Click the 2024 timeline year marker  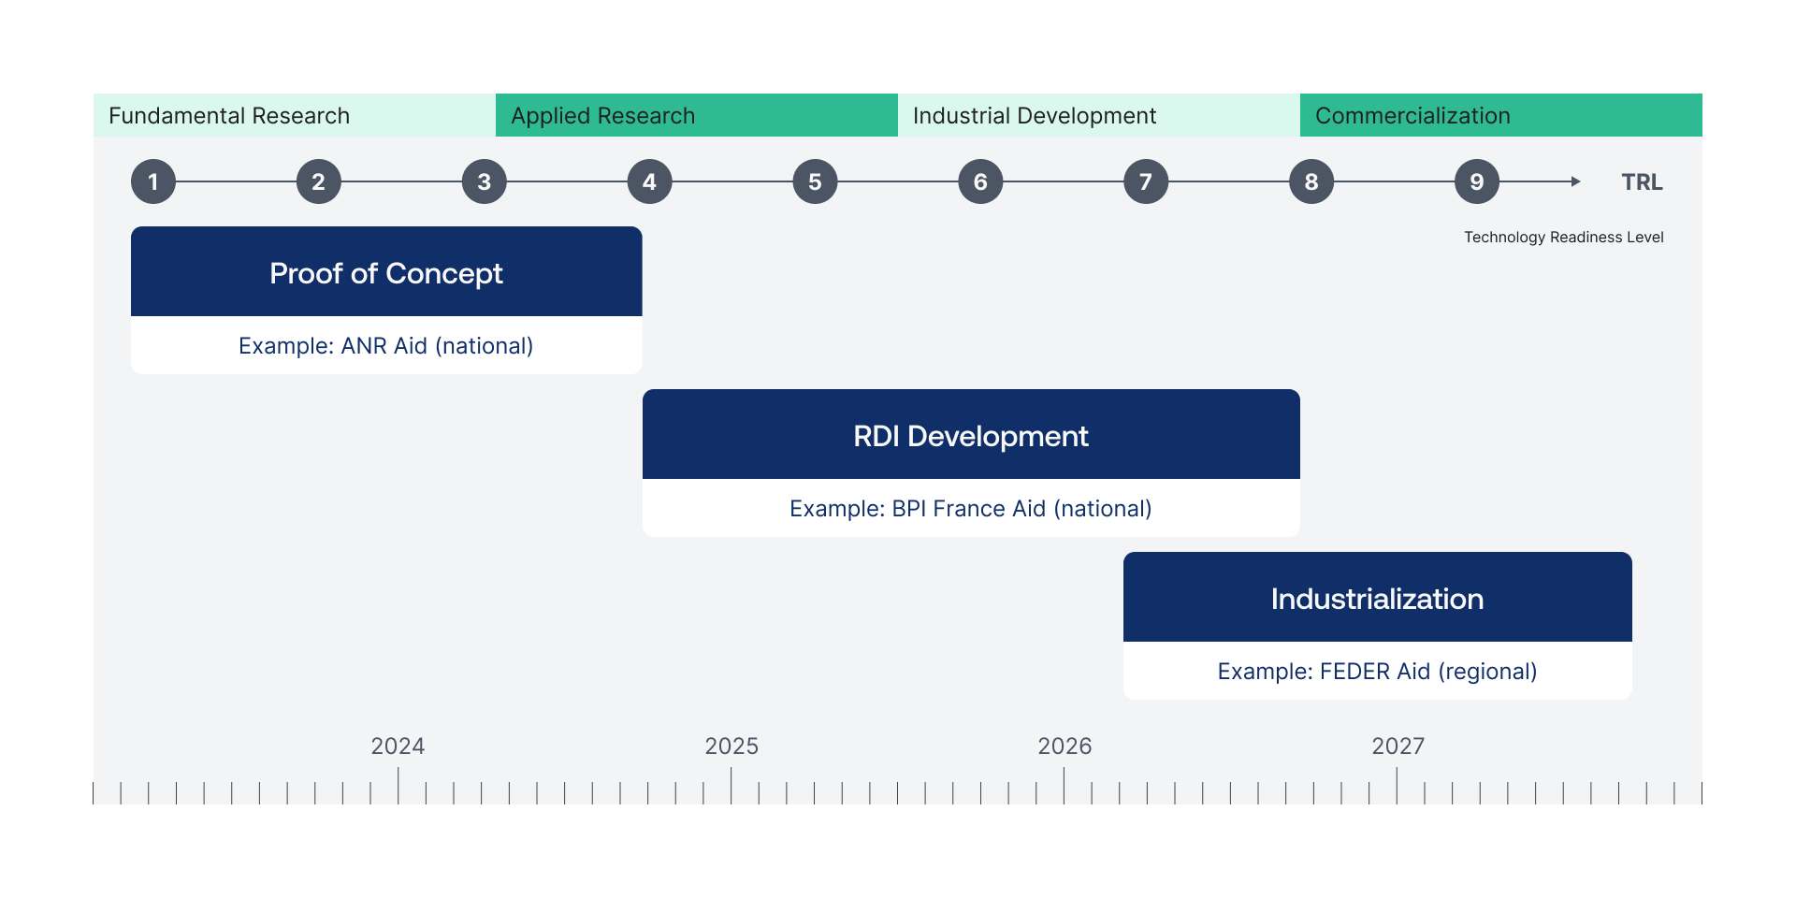398,746
